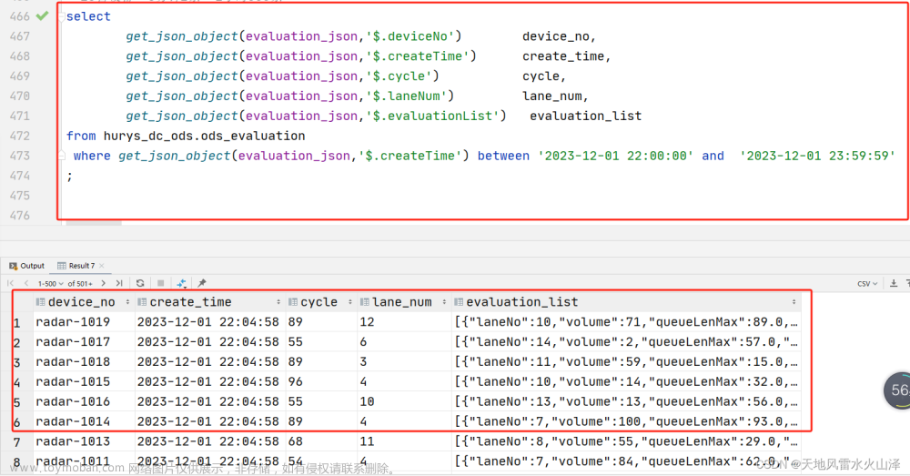The image size is (910, 476).
Task: Go to next page of results
Action: (x=104, y=283)
